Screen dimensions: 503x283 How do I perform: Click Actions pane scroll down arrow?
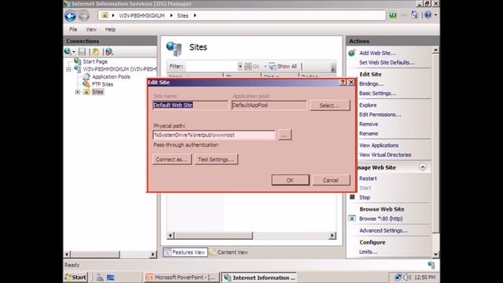(435, 255)
